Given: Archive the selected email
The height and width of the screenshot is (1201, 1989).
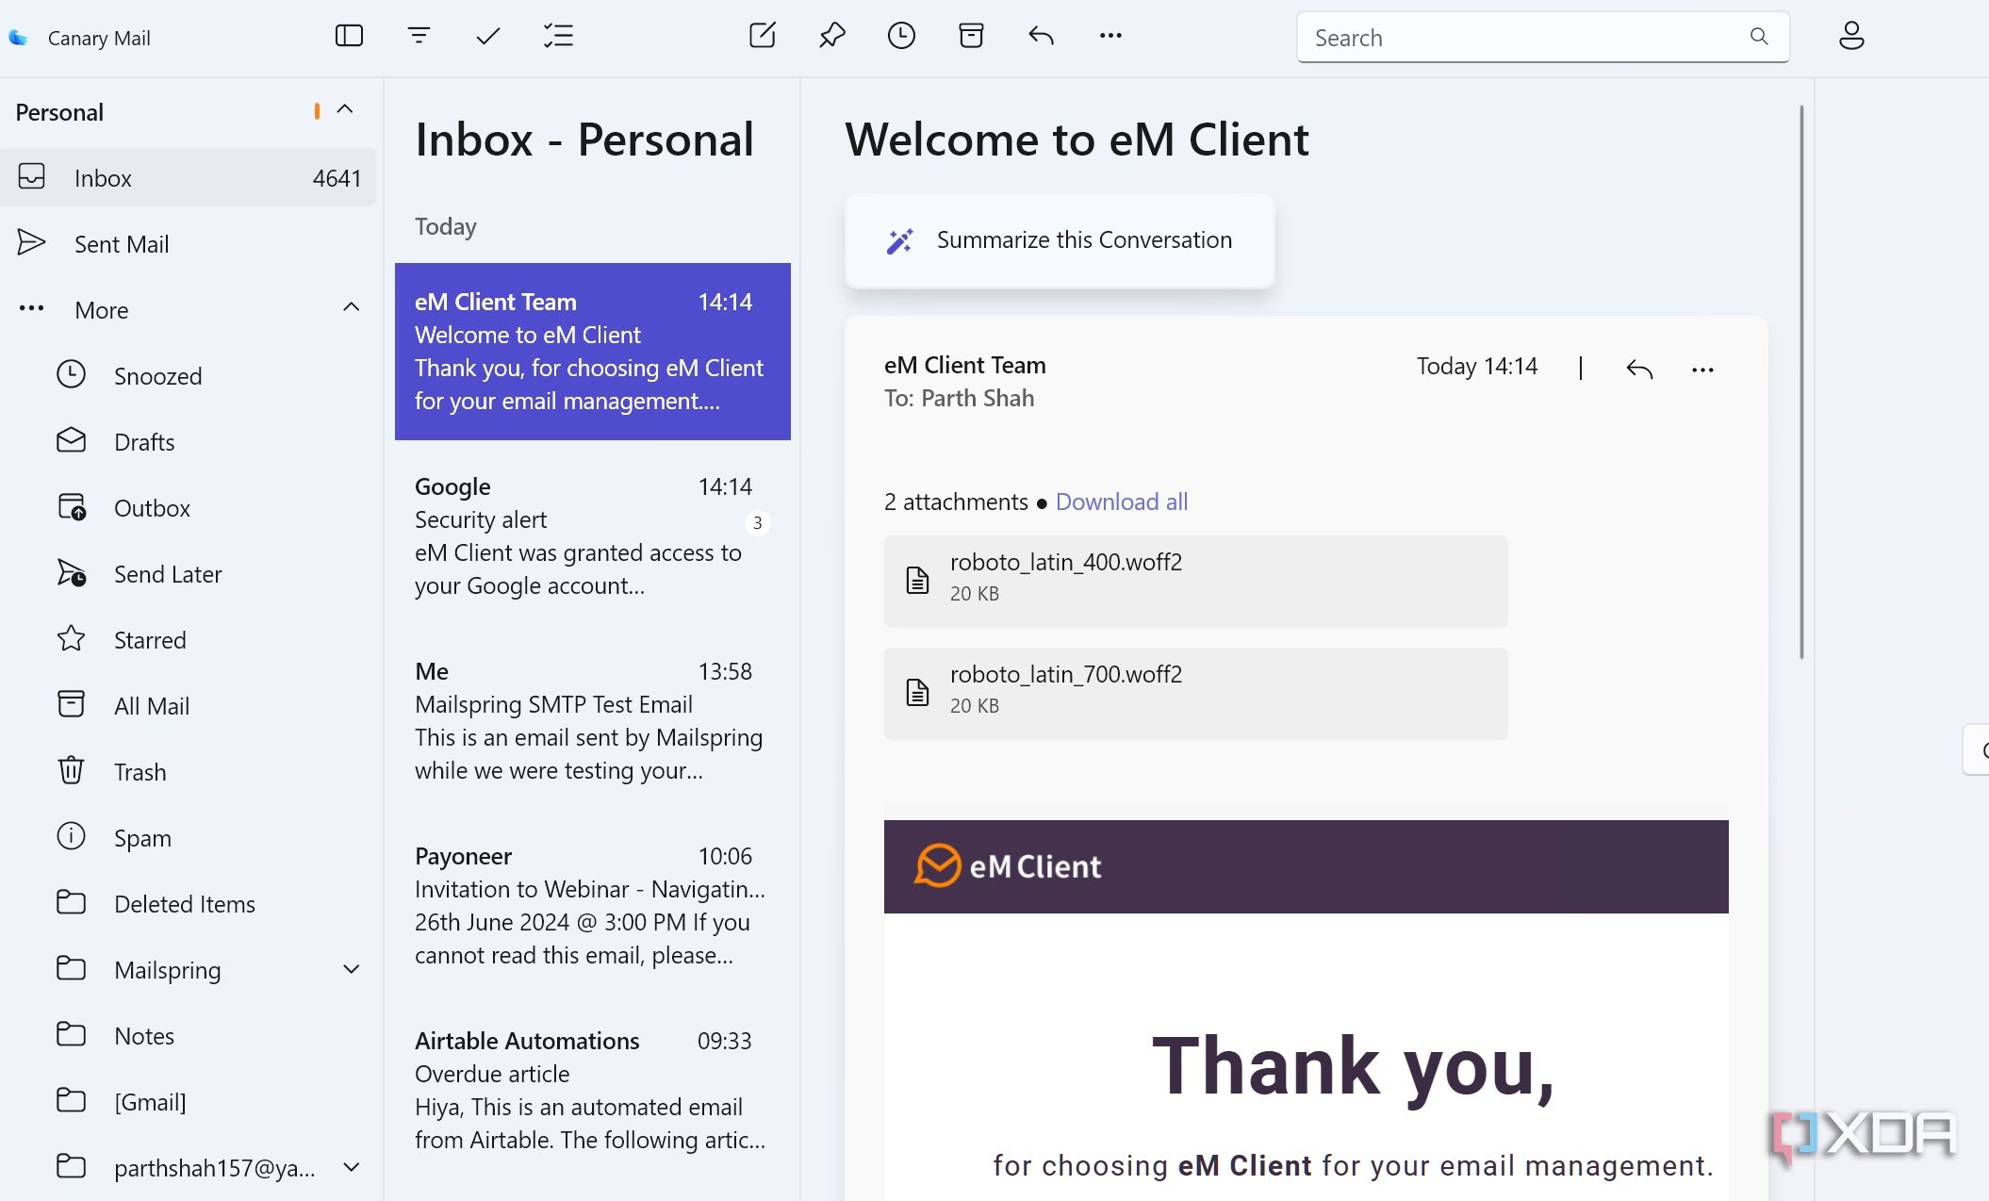Looking at the screenshot, I should coord(971,36).
